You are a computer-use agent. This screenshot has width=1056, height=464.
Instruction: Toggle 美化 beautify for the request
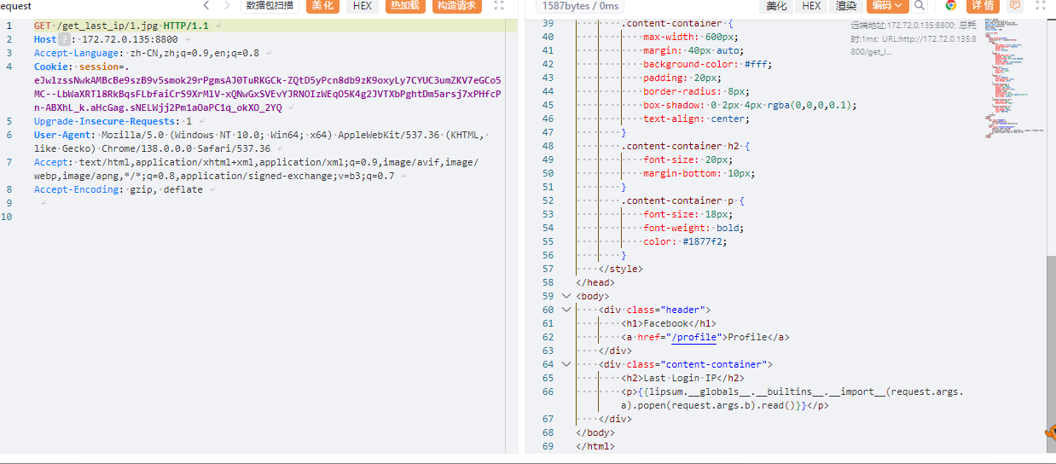coord(322,6)
